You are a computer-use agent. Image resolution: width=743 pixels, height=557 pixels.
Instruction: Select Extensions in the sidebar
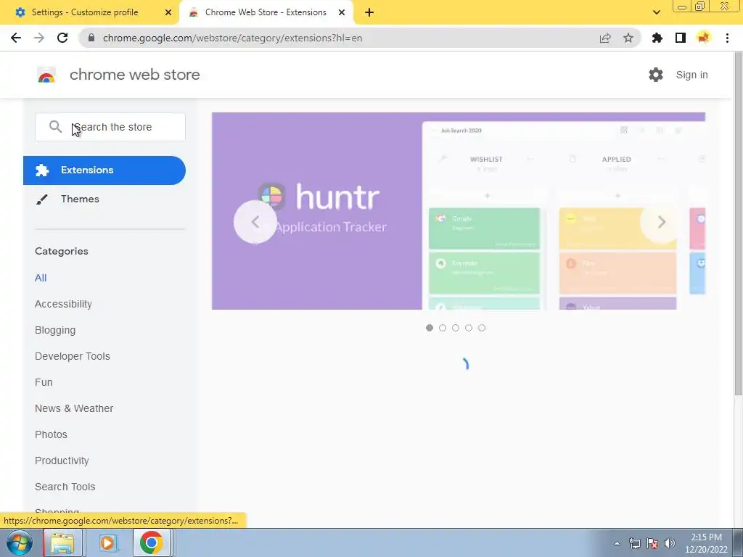(x=104, y=170)
